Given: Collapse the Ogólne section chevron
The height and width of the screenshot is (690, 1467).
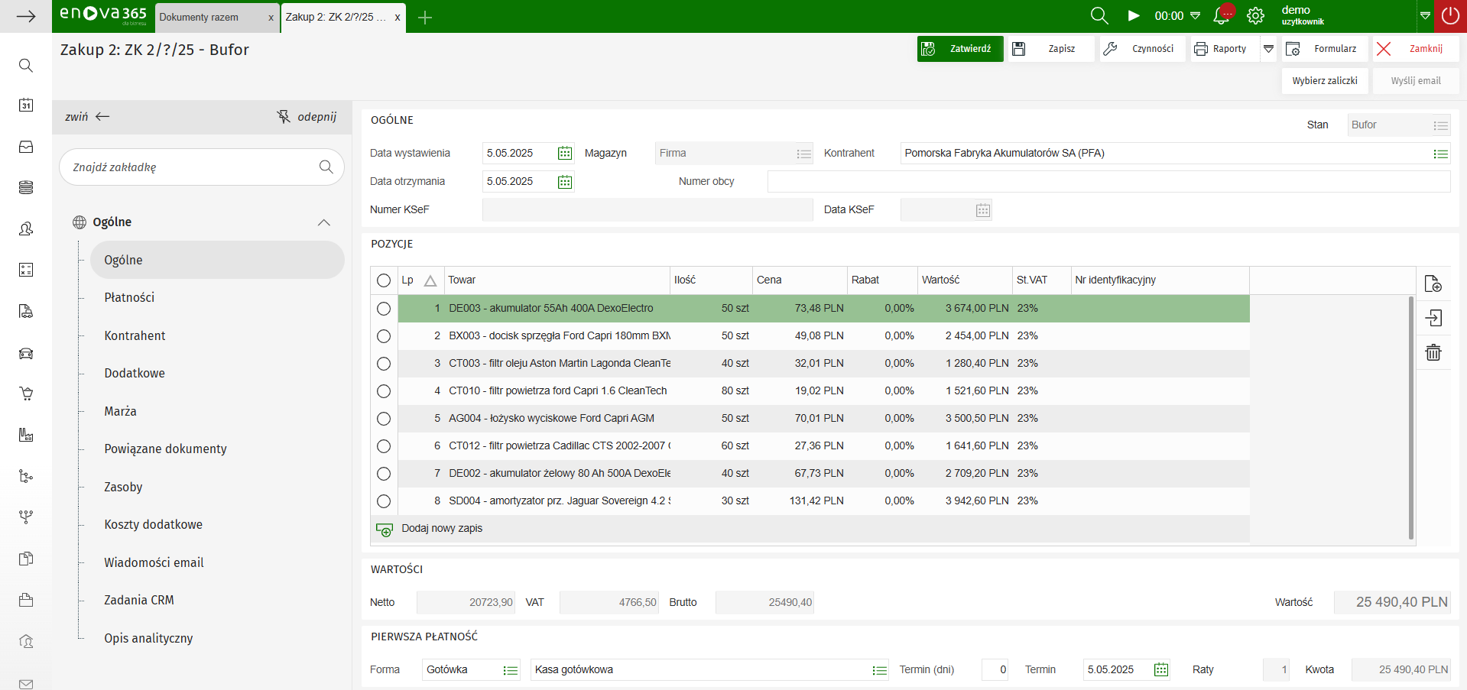Looking at the screenshot, I should [323, 222].
